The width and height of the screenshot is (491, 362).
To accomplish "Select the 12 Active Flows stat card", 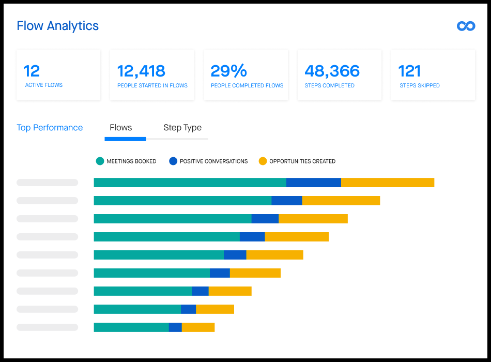I will tap(58, 74).
